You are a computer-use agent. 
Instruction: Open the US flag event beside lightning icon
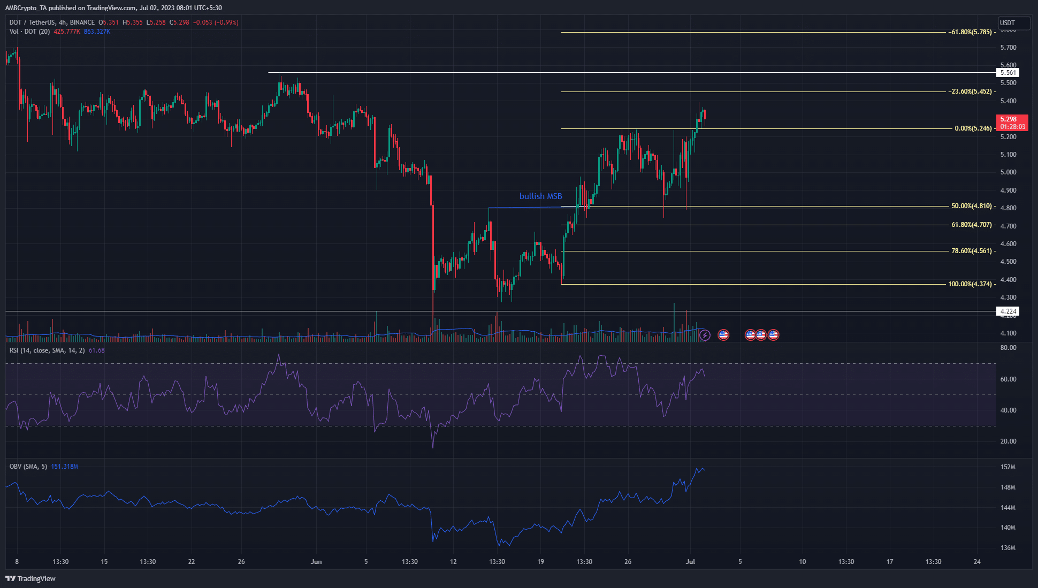pyautogui.click(x=723, y=335)
